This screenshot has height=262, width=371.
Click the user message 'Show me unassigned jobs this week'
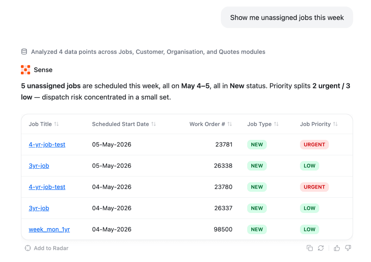(x=287, y=17)
